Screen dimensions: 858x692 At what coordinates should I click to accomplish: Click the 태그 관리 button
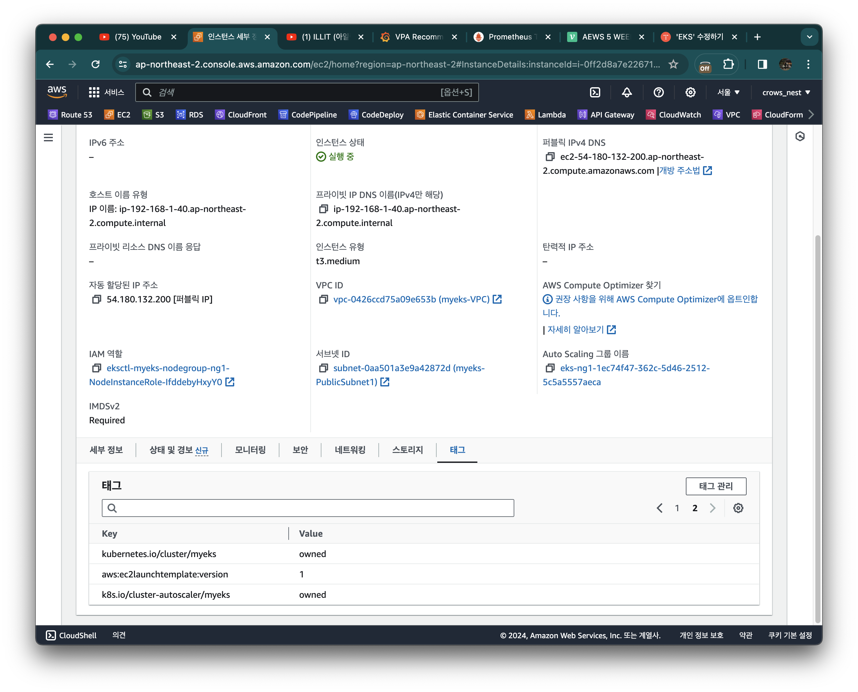coord(715,486)
